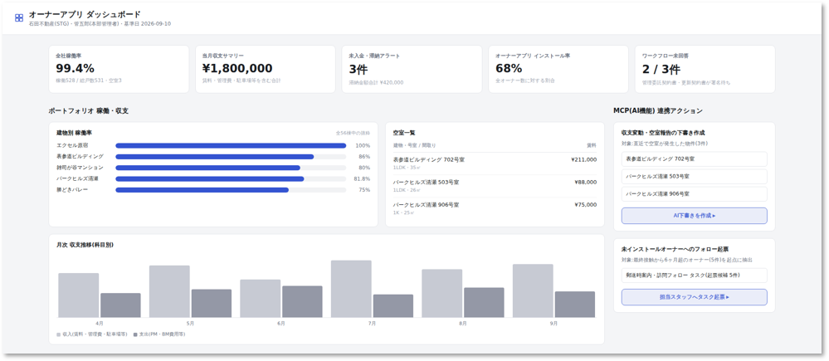Click the 空室一覧 heading

(x=404, y=133)
